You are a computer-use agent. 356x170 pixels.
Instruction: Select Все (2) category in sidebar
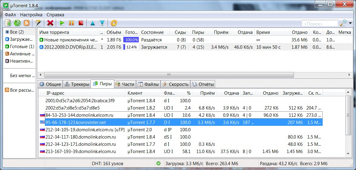click(x=19, y=32)
